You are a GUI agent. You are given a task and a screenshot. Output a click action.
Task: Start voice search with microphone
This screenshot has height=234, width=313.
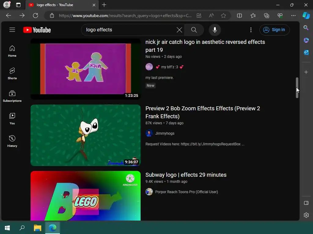click(x=215, y=30)
